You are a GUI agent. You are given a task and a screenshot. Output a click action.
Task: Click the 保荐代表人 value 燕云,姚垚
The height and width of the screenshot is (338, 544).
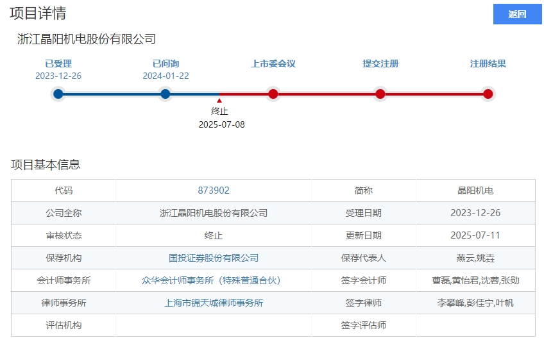pyautogui.click(x=475, y=258)
